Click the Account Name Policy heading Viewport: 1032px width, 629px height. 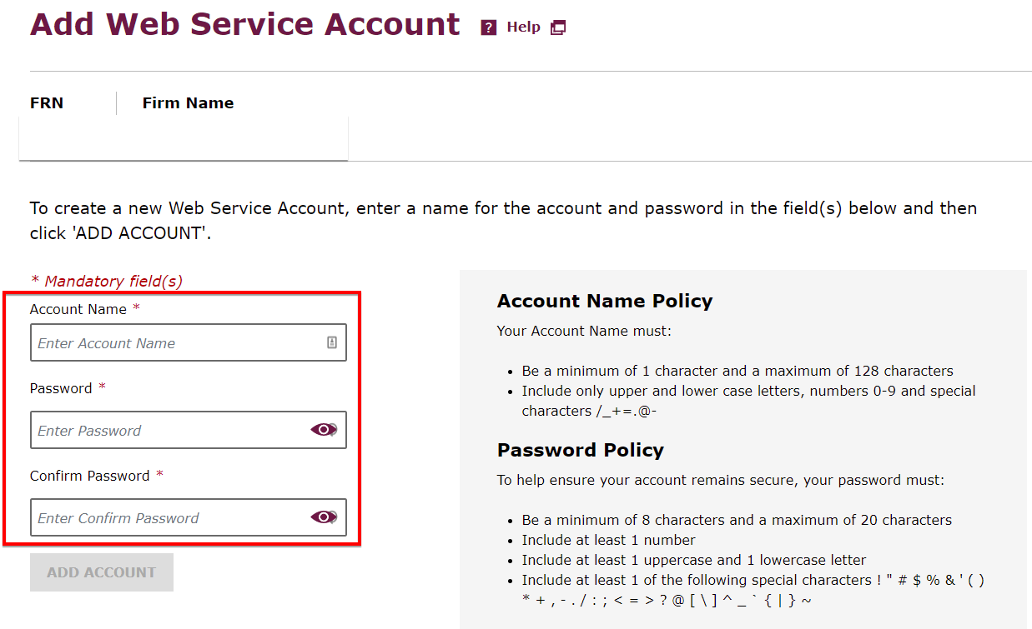(605, 301)
